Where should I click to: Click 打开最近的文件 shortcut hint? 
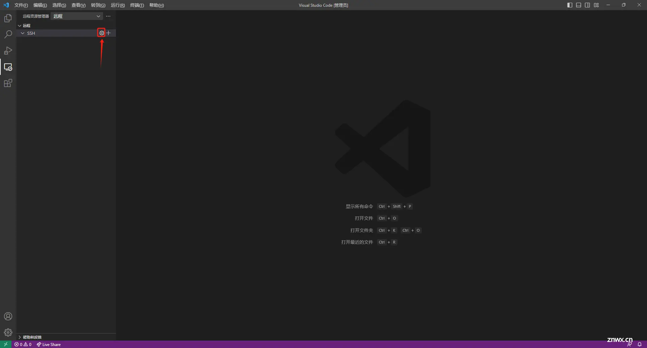(x=357, y=242)
